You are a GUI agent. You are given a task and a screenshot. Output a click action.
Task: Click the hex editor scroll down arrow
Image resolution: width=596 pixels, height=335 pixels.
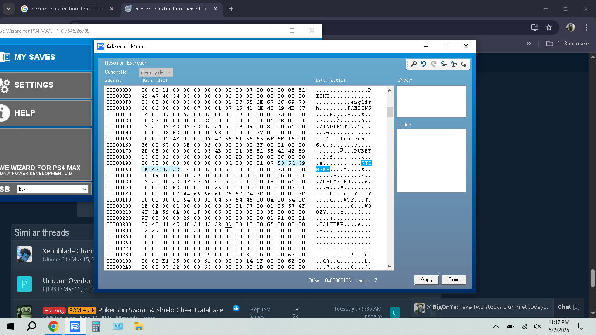pyautogui.click(x=390, y=267)
